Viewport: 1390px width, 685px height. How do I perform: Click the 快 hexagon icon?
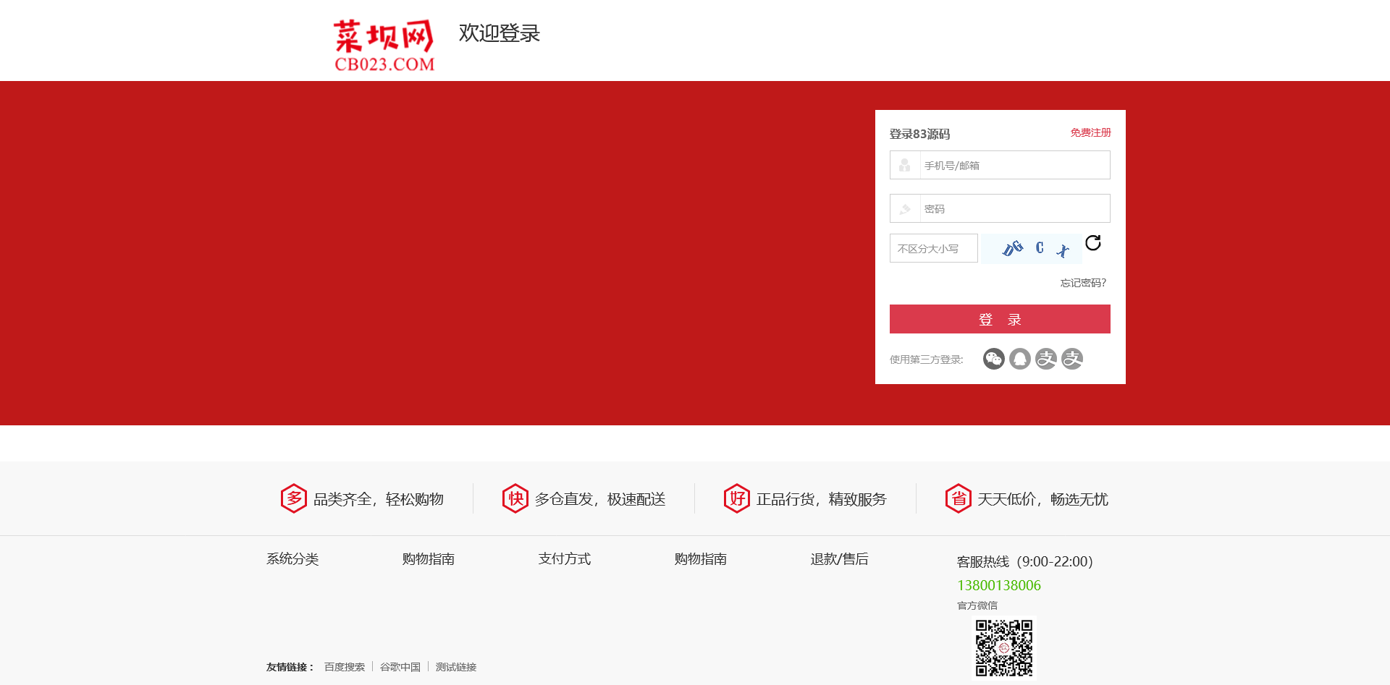(x=515, y=498)
